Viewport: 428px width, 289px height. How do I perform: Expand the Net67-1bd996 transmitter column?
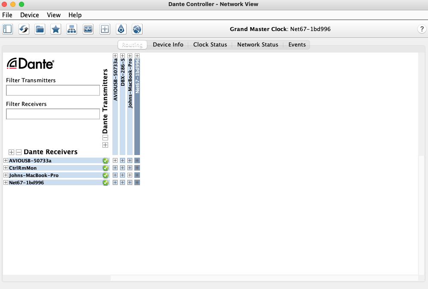tap(137, 56)
